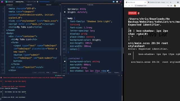
Task: Switch to the middle index.html tab
Action: [x=29, y=5]
